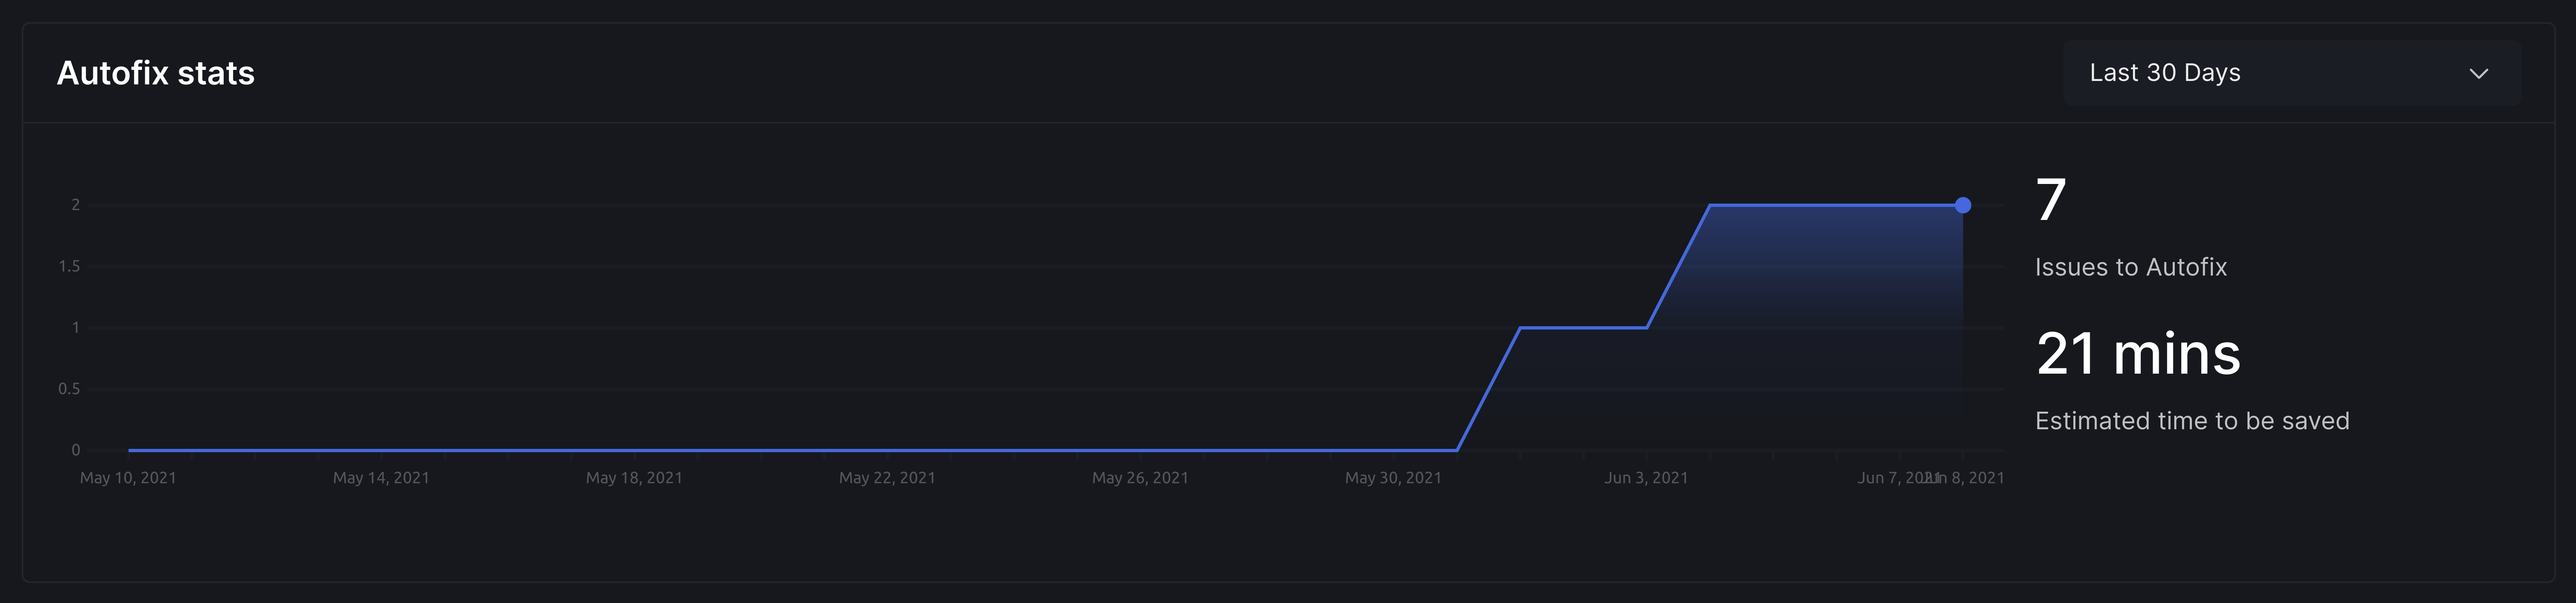
Task: Click the y-axis value 0.5 label
Action: coord(69,389)
